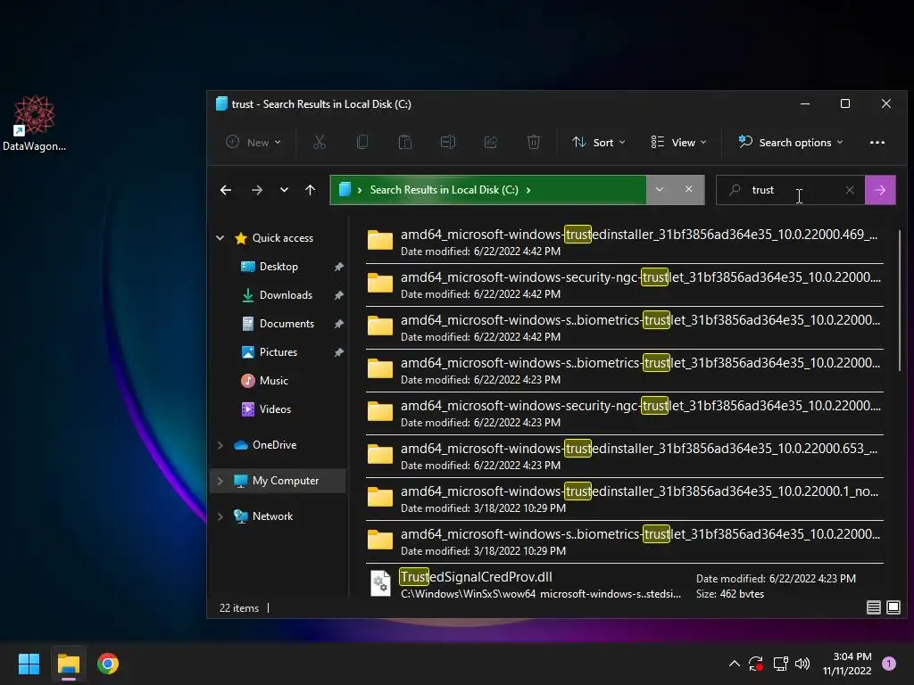Run search with the purple arrow button
The image size is (914, 685).
880,190
